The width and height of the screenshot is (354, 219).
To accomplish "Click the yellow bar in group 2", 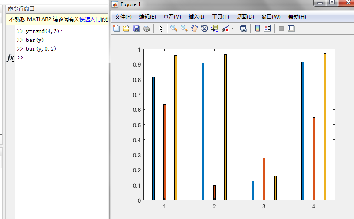I will click(226, 127).
